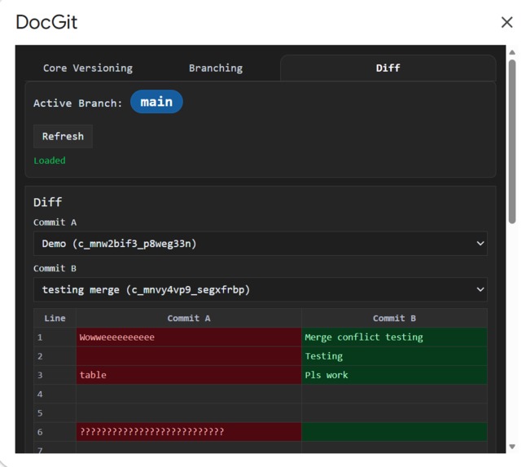
Task: Click the 'Diff' section heading
Action: 48,202
